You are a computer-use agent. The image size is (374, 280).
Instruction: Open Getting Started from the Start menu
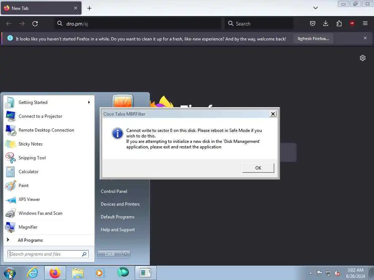pyautogui.click(x=49, y=102)
